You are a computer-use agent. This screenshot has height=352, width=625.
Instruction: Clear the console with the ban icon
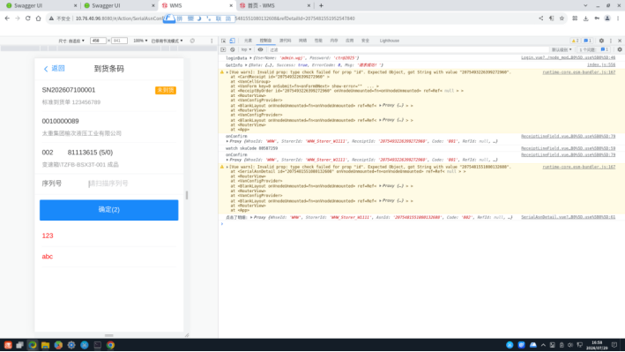click(233, 50)
